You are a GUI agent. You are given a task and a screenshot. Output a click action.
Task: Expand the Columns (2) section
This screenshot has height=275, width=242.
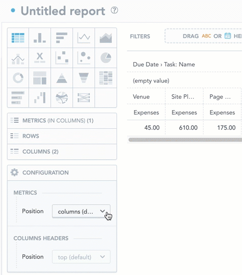pyautogui.click(x=62, y=152)
